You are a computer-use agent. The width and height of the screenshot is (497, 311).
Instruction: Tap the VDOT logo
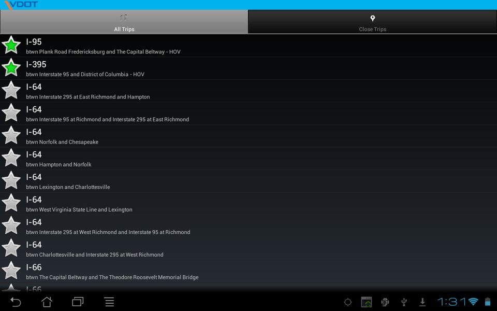click(21, 5)
